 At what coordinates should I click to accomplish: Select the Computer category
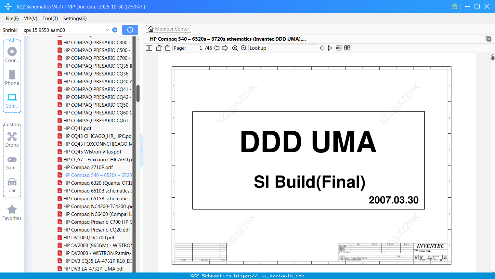12,100
